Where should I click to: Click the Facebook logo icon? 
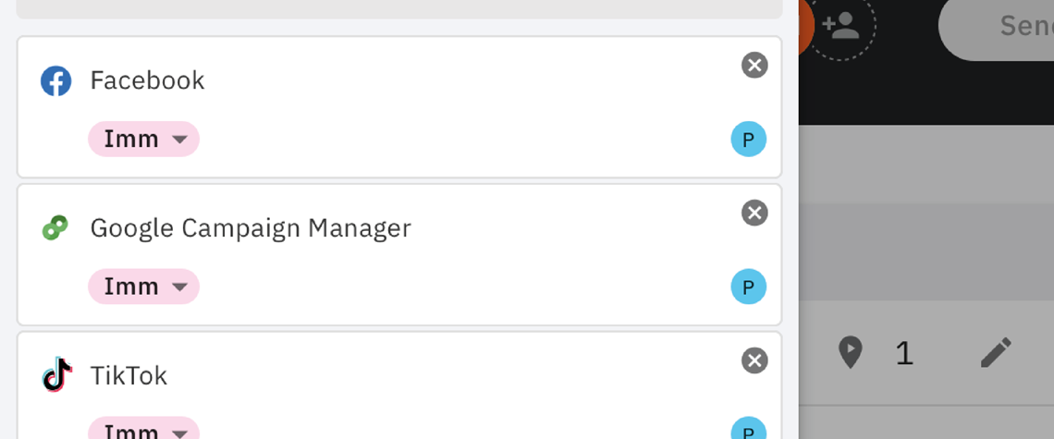click(x=55, y=80)
